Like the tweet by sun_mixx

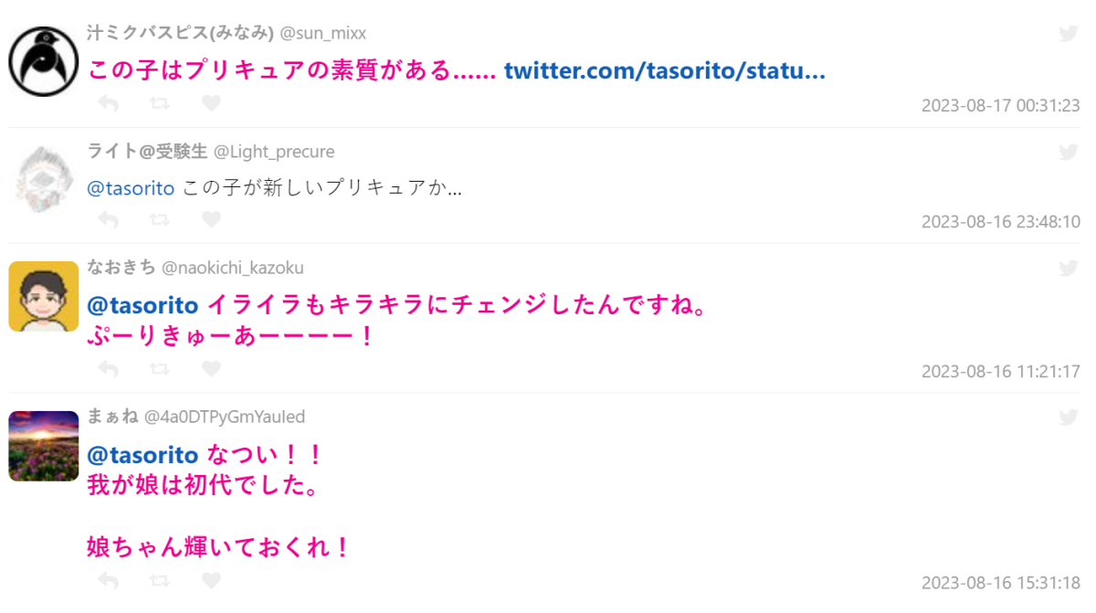click(x=211, y=104)
